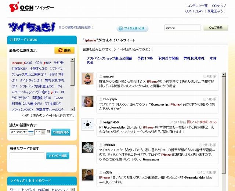This screenshot has width=235, height=191.
Task: Open the ツイちぇき!とは help button
Action: [x=132, y=28]
